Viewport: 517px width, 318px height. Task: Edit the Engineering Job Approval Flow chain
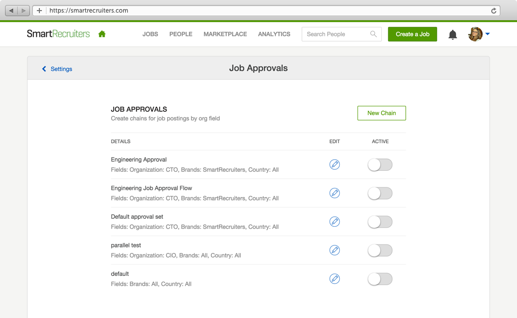(334, 193)
